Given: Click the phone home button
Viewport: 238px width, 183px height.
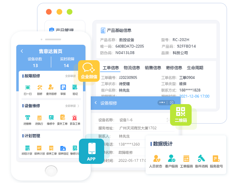Looking at the screenshot, I should pyautogui.click(x=51, y=171).
